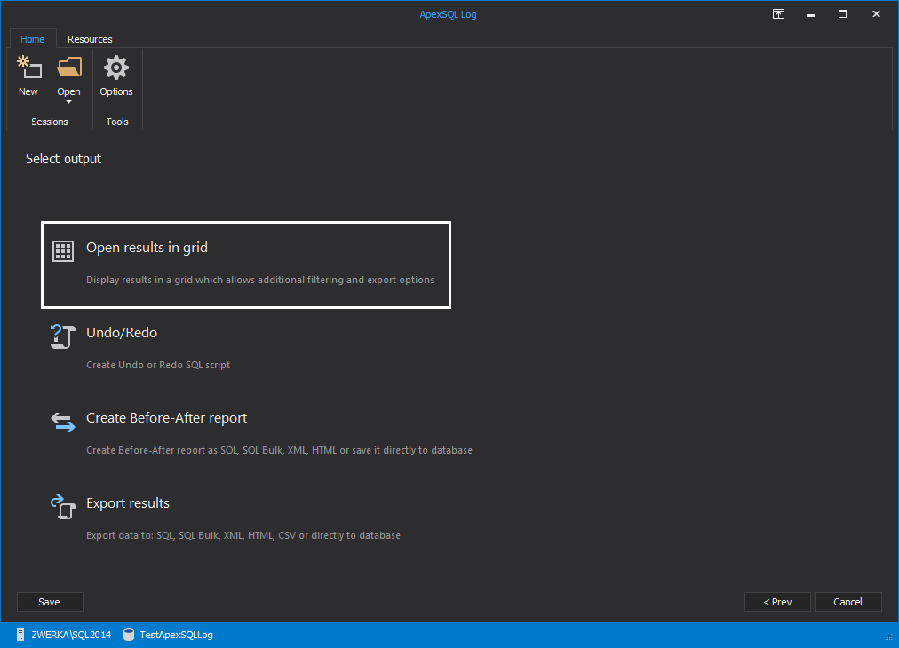Click the Open folder icon
This screenshot has width=899, height=648.
(x=68, y=67)
